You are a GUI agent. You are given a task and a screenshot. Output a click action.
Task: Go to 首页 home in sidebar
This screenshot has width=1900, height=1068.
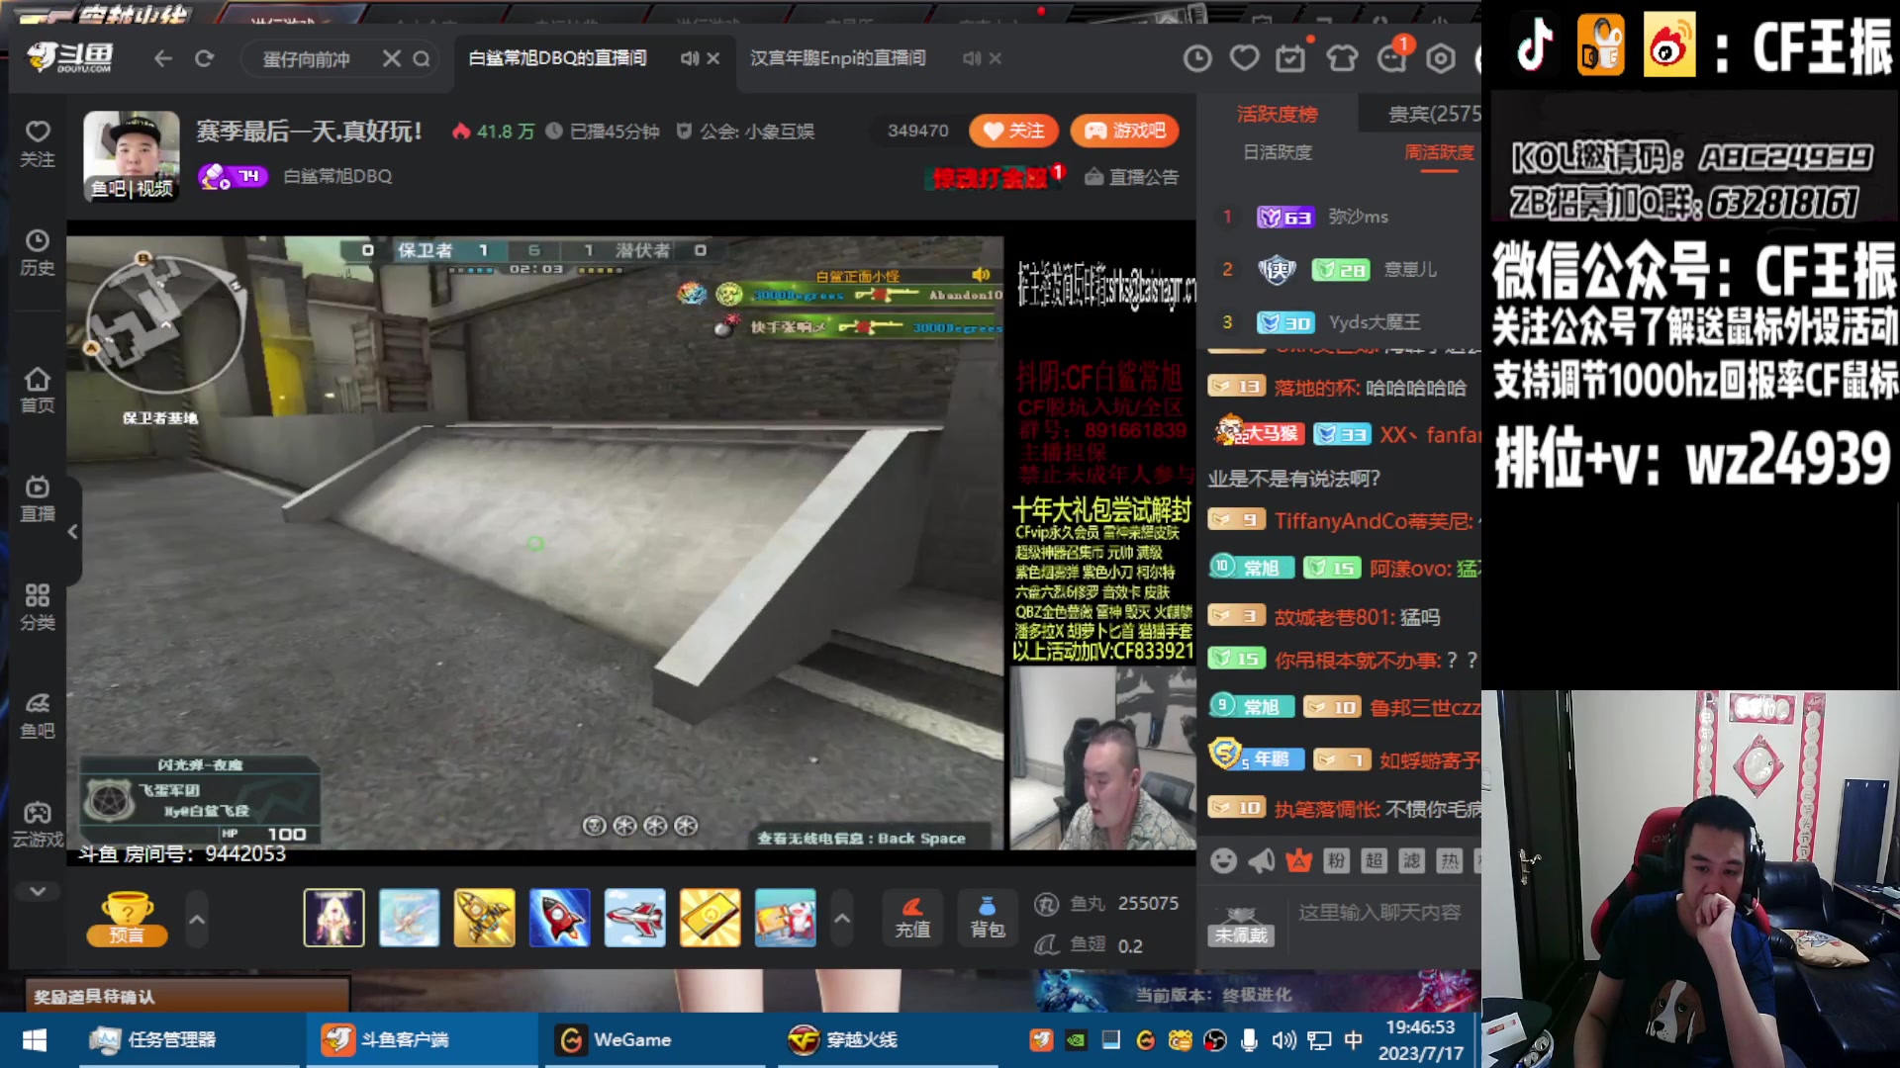point(38,391)
